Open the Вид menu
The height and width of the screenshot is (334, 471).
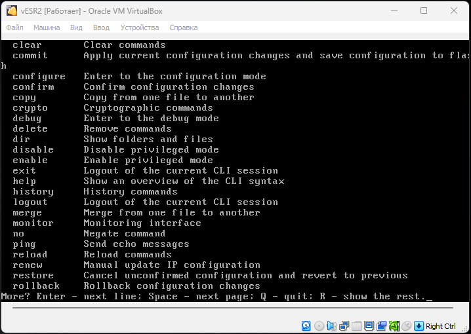click(x=76, y=28)
